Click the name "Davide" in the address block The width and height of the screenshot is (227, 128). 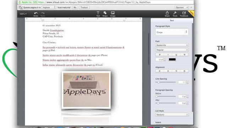[46, 30]
